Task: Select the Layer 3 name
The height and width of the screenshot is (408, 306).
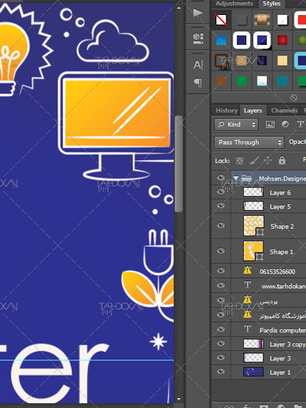Action: point(280,359)
